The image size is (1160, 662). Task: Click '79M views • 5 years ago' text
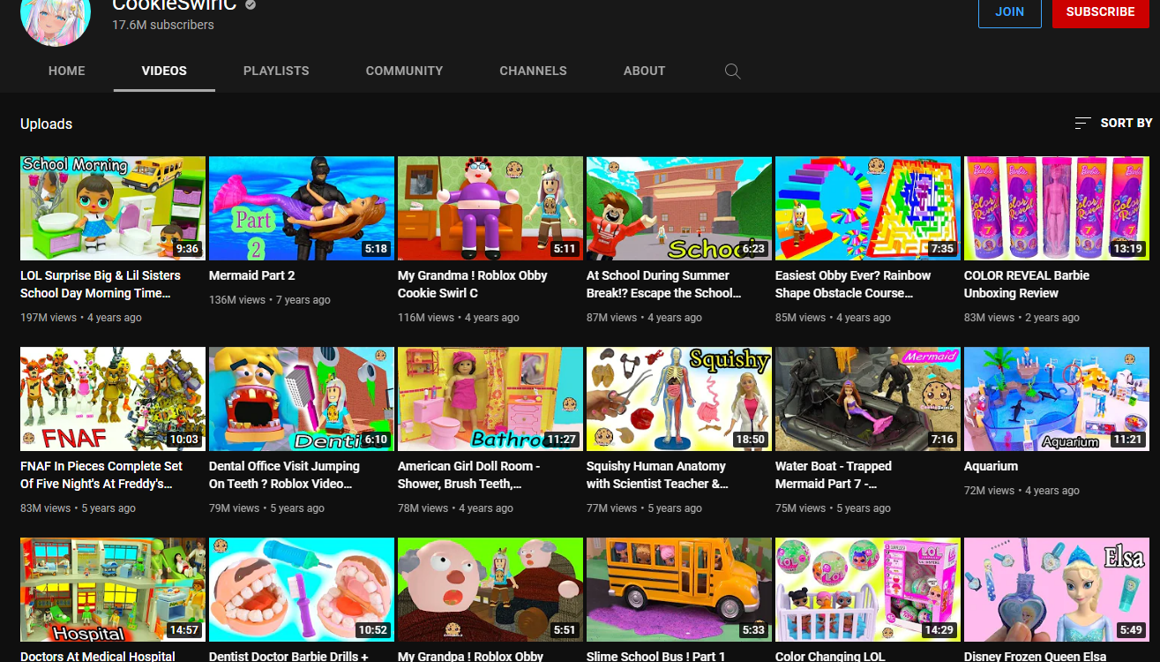tap(266, 508)
